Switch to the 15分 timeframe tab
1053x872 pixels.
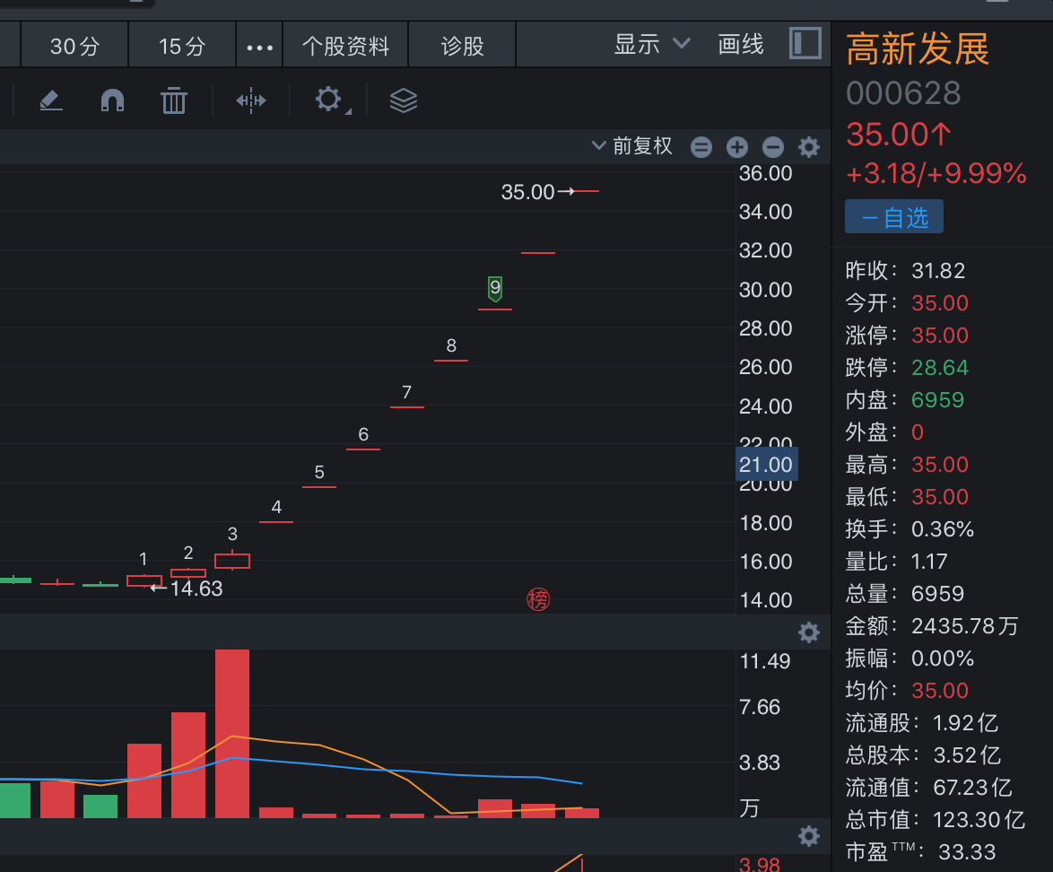(x=182, y=46)
